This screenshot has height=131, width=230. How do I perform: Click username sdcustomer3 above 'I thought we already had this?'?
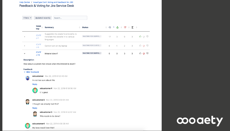click(x=39, y=100)
